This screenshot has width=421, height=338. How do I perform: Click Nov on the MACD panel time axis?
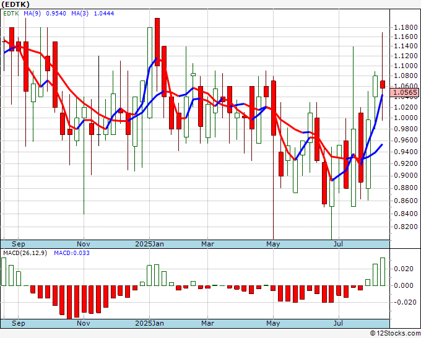pos(84,323)
